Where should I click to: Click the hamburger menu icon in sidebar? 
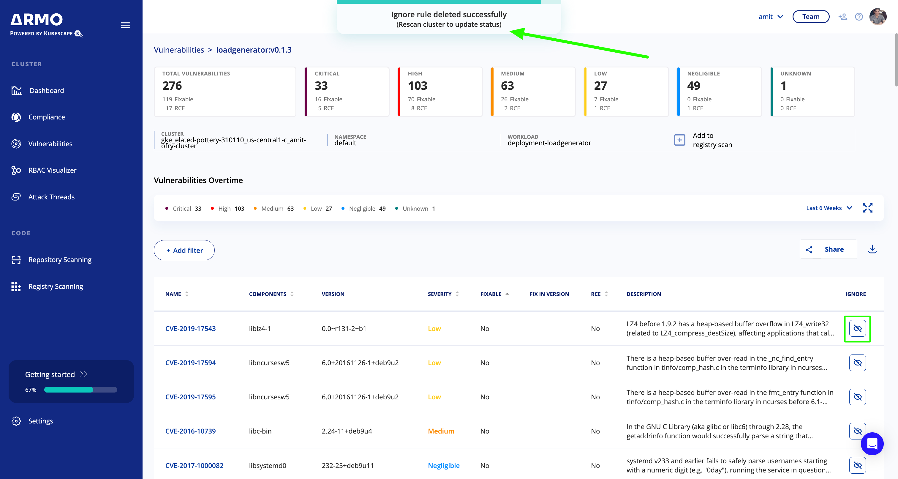tap(125, 25)
